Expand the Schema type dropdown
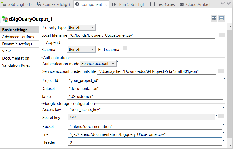The width and height of the screenshot is (233, 149). pyautogui.click(x=81, y=49)
